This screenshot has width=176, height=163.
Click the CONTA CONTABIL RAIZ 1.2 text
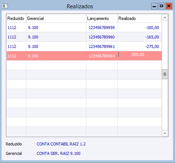[61, 144]
